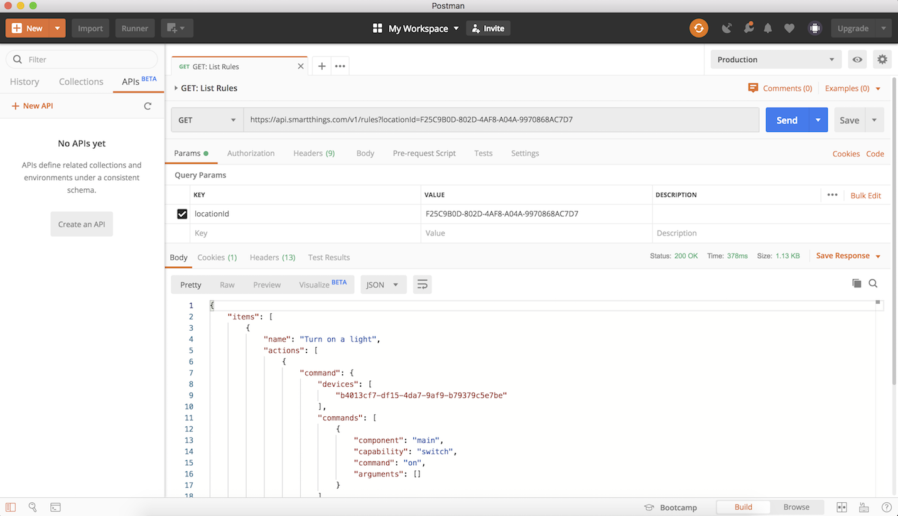Close the GET: List Rules tab
The width and height of the screenshot is (898, 516).
point(300,67)
